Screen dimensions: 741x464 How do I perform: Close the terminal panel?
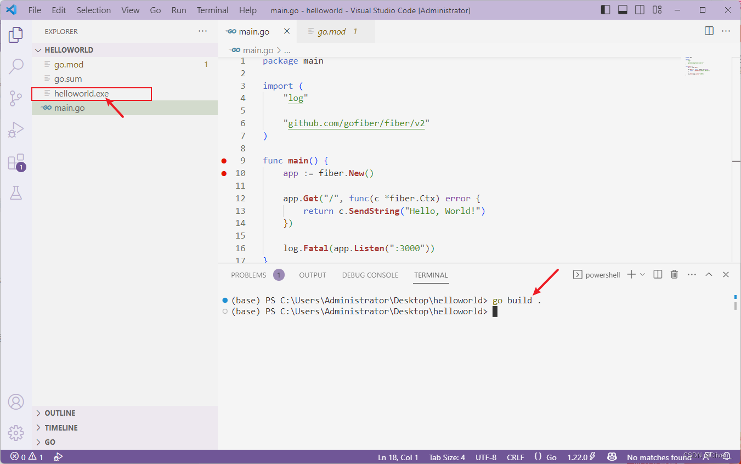click(x=726, y=274)
